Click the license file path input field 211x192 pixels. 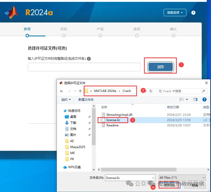(84, 67)
